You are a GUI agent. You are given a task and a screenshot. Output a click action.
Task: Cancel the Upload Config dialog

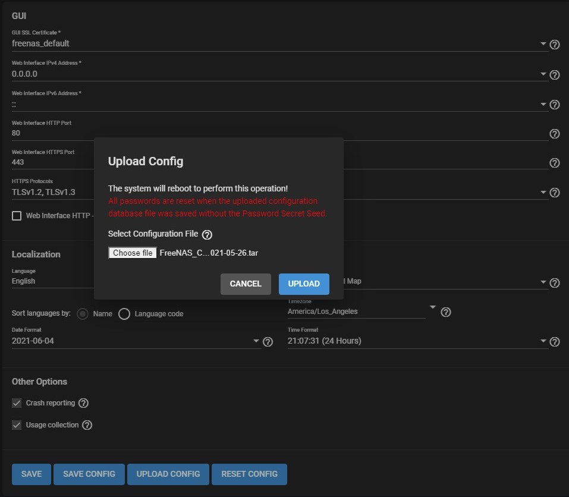pyautogui.click(x=246, y=284)
